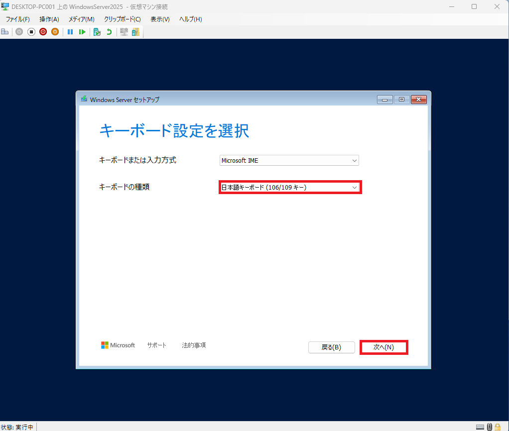509x431 pixels.
Task: Click the greyed enhanced session monitor icon
Action: [124, 32]
